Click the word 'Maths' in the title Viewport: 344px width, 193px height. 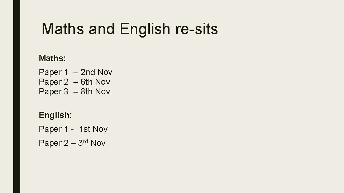(63, 29)
